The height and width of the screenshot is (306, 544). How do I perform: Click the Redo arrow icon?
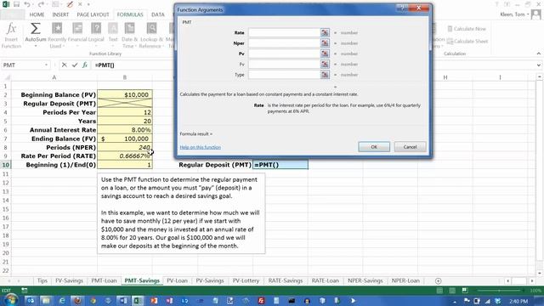click(x=41, y=4)
